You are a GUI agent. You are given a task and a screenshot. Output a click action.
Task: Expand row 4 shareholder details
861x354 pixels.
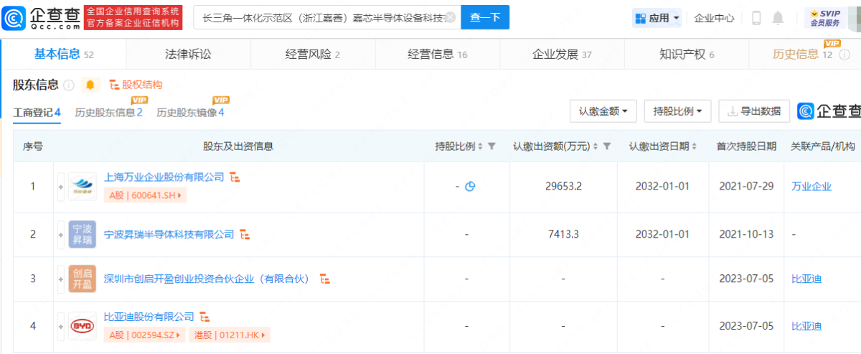pyautogui.click(x=61, y=326)
